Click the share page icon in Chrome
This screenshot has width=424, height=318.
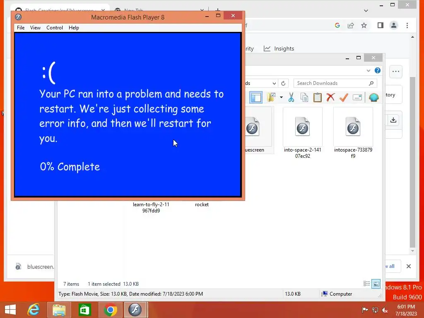pos(351,25)
